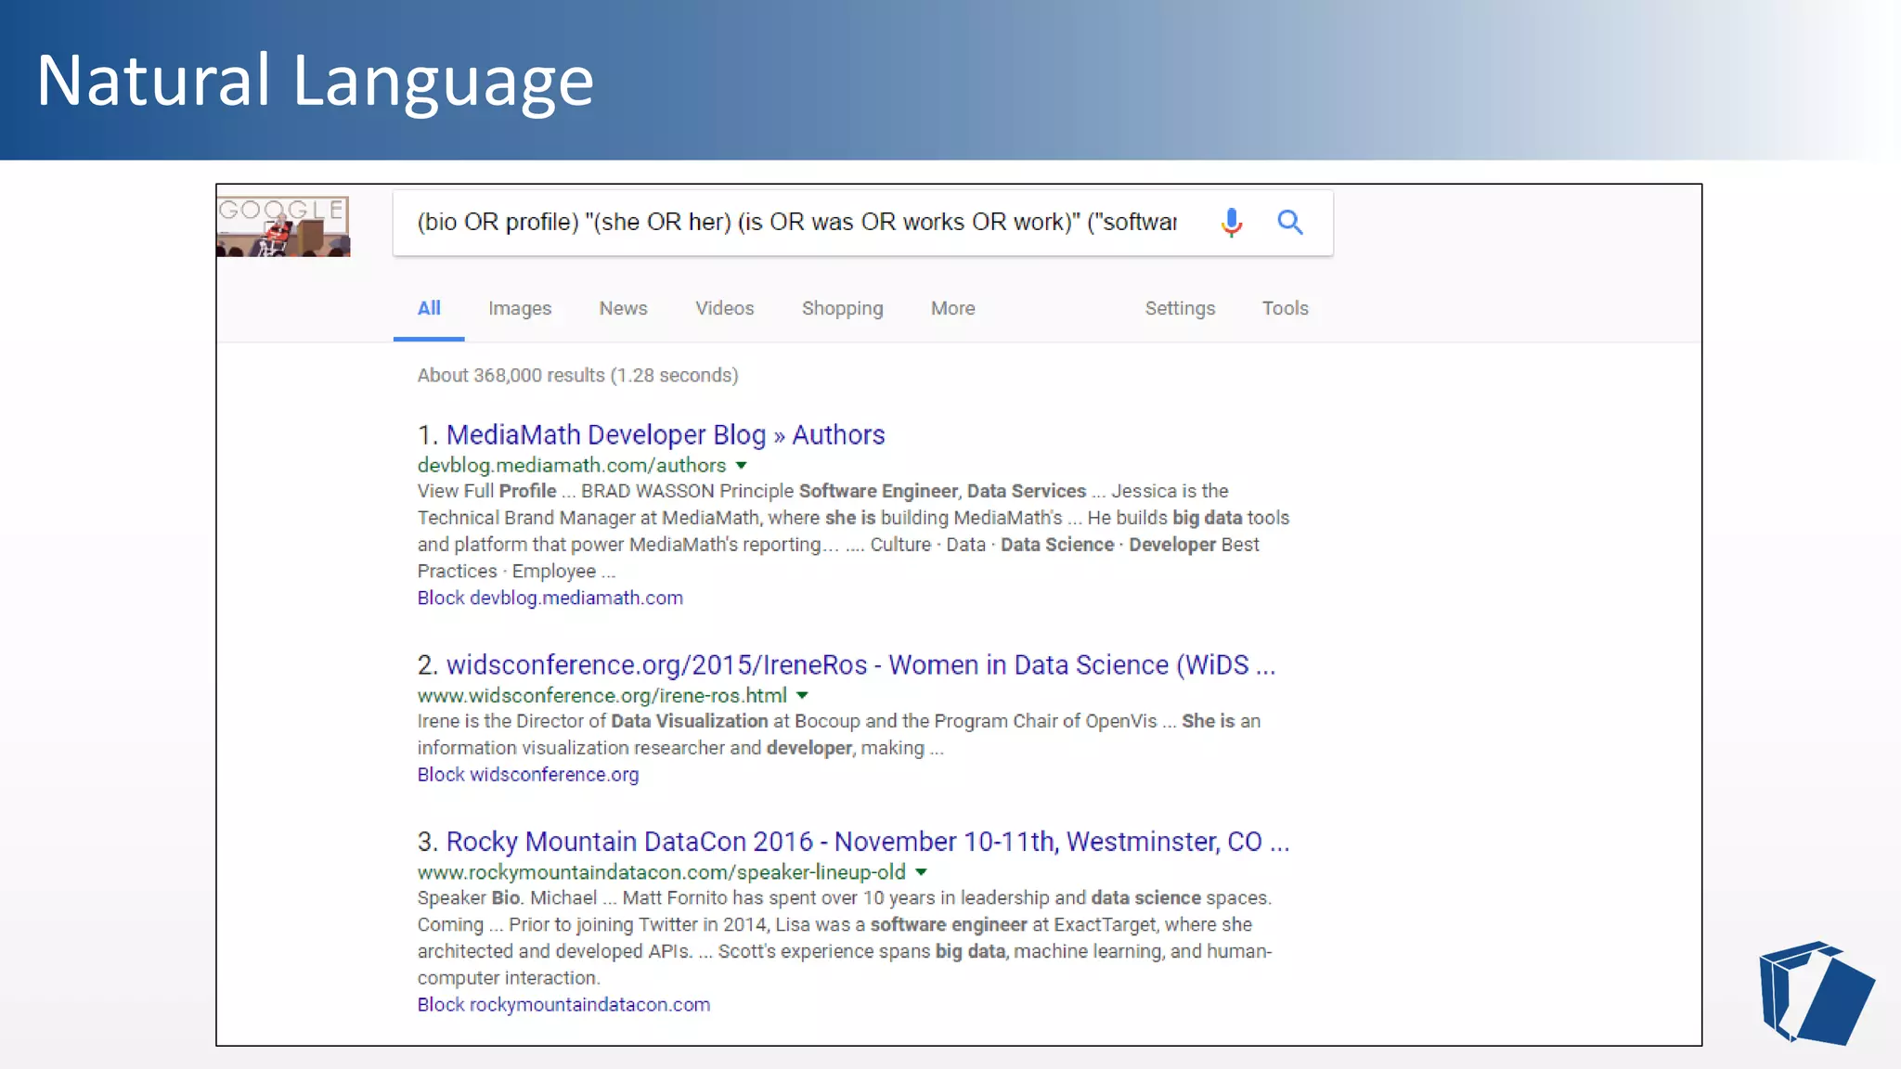Open Rocky Mountain DataCon 2016 result
The height and width of the screenshot is (1069, 1901).
[868, 841]
